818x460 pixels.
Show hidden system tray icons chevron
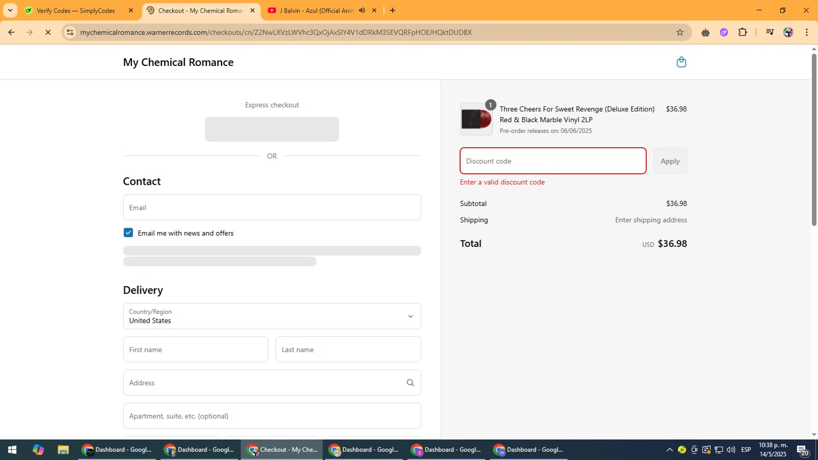670,450
